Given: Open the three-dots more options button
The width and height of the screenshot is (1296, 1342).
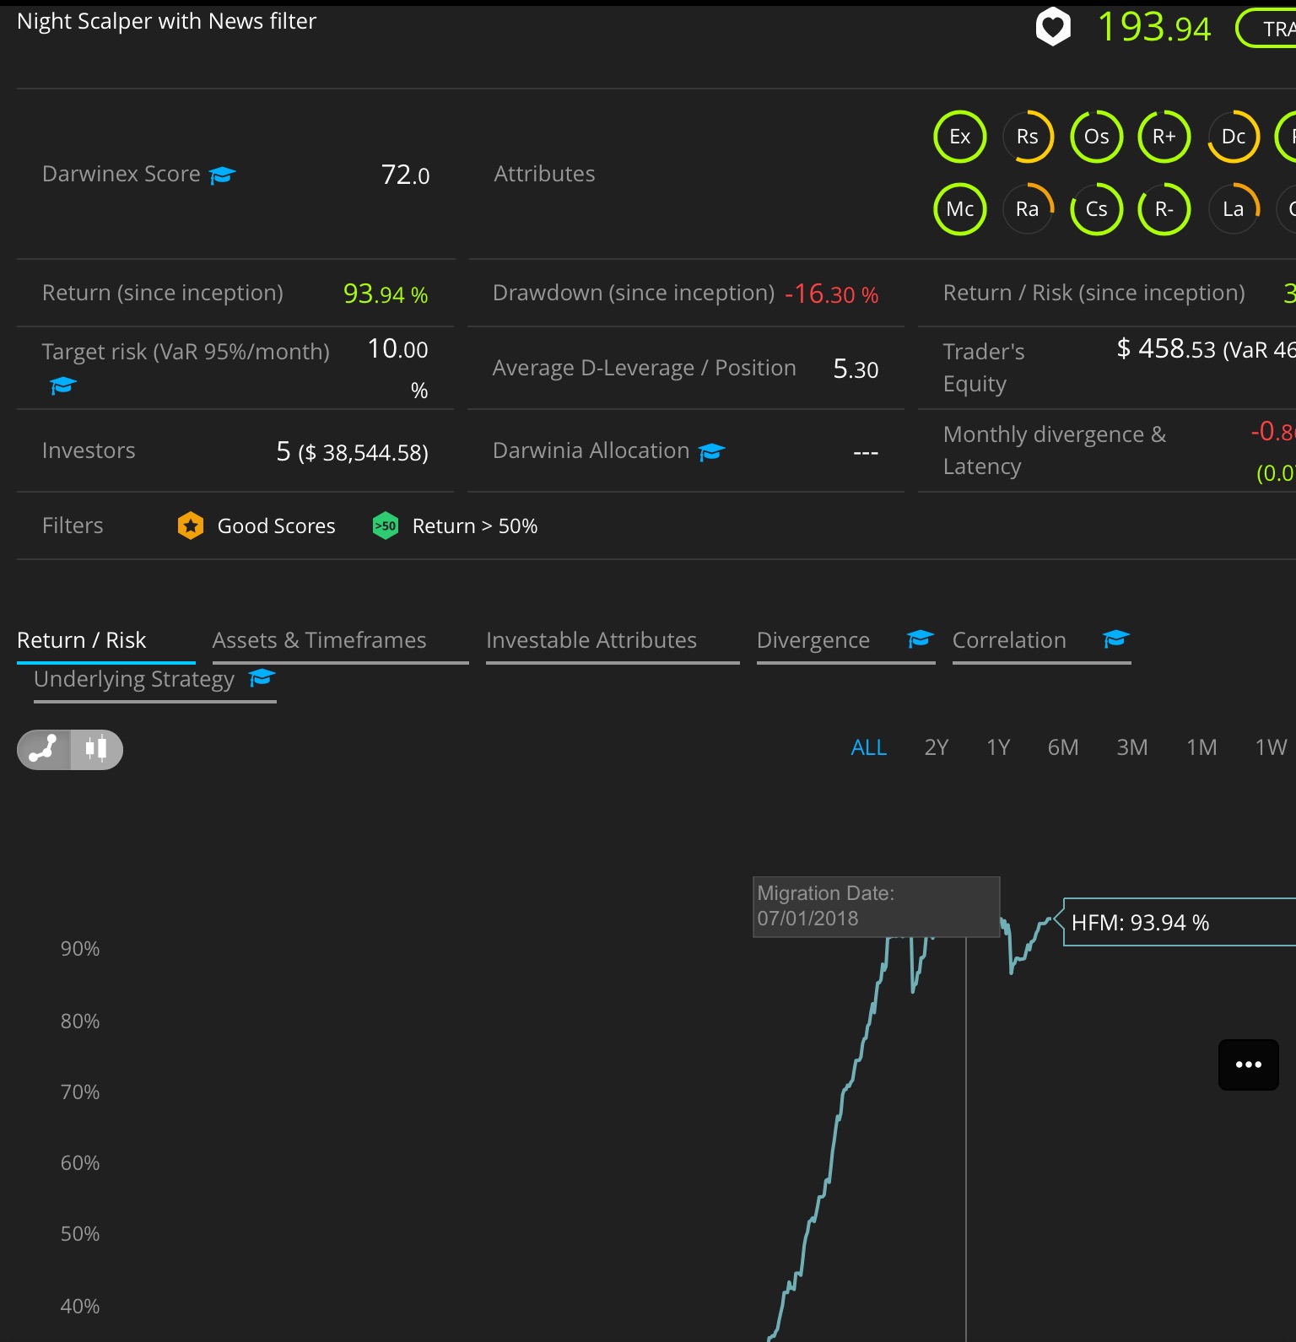Looking at the screenshot, I should point(1249,1064).
